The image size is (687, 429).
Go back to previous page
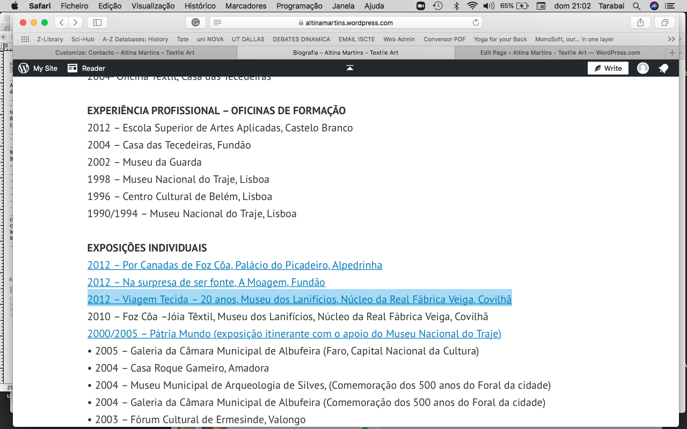click(x=62, y=23)
